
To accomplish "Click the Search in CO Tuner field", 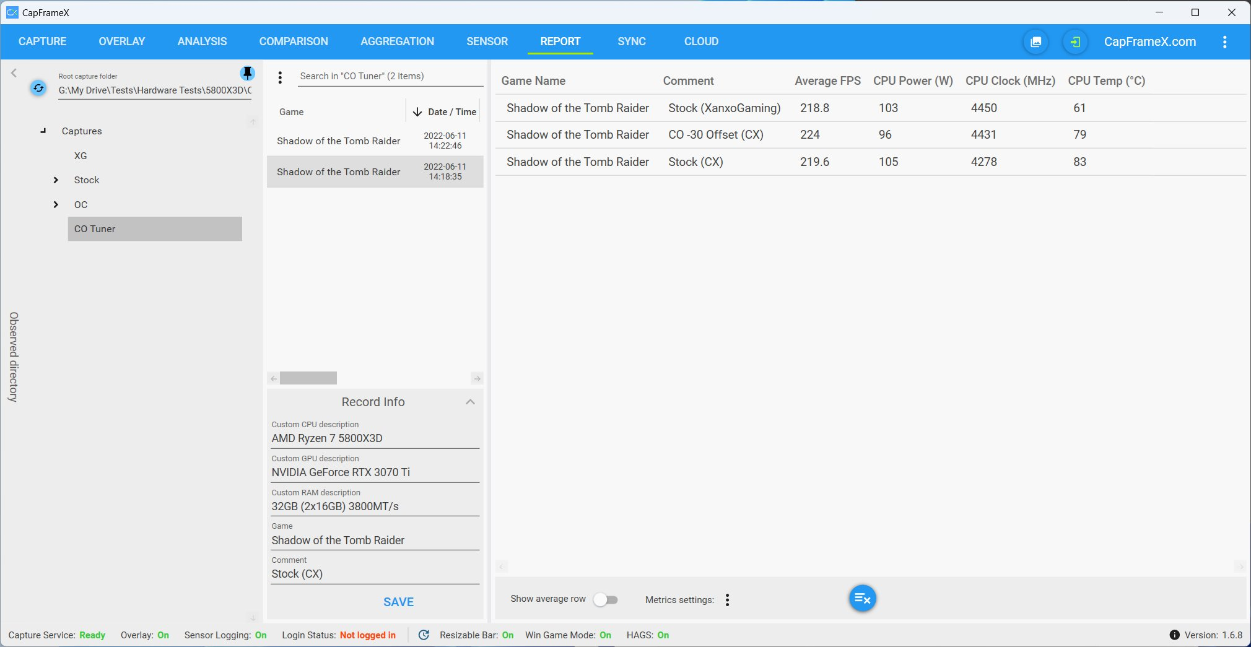I will click(390, 77).
